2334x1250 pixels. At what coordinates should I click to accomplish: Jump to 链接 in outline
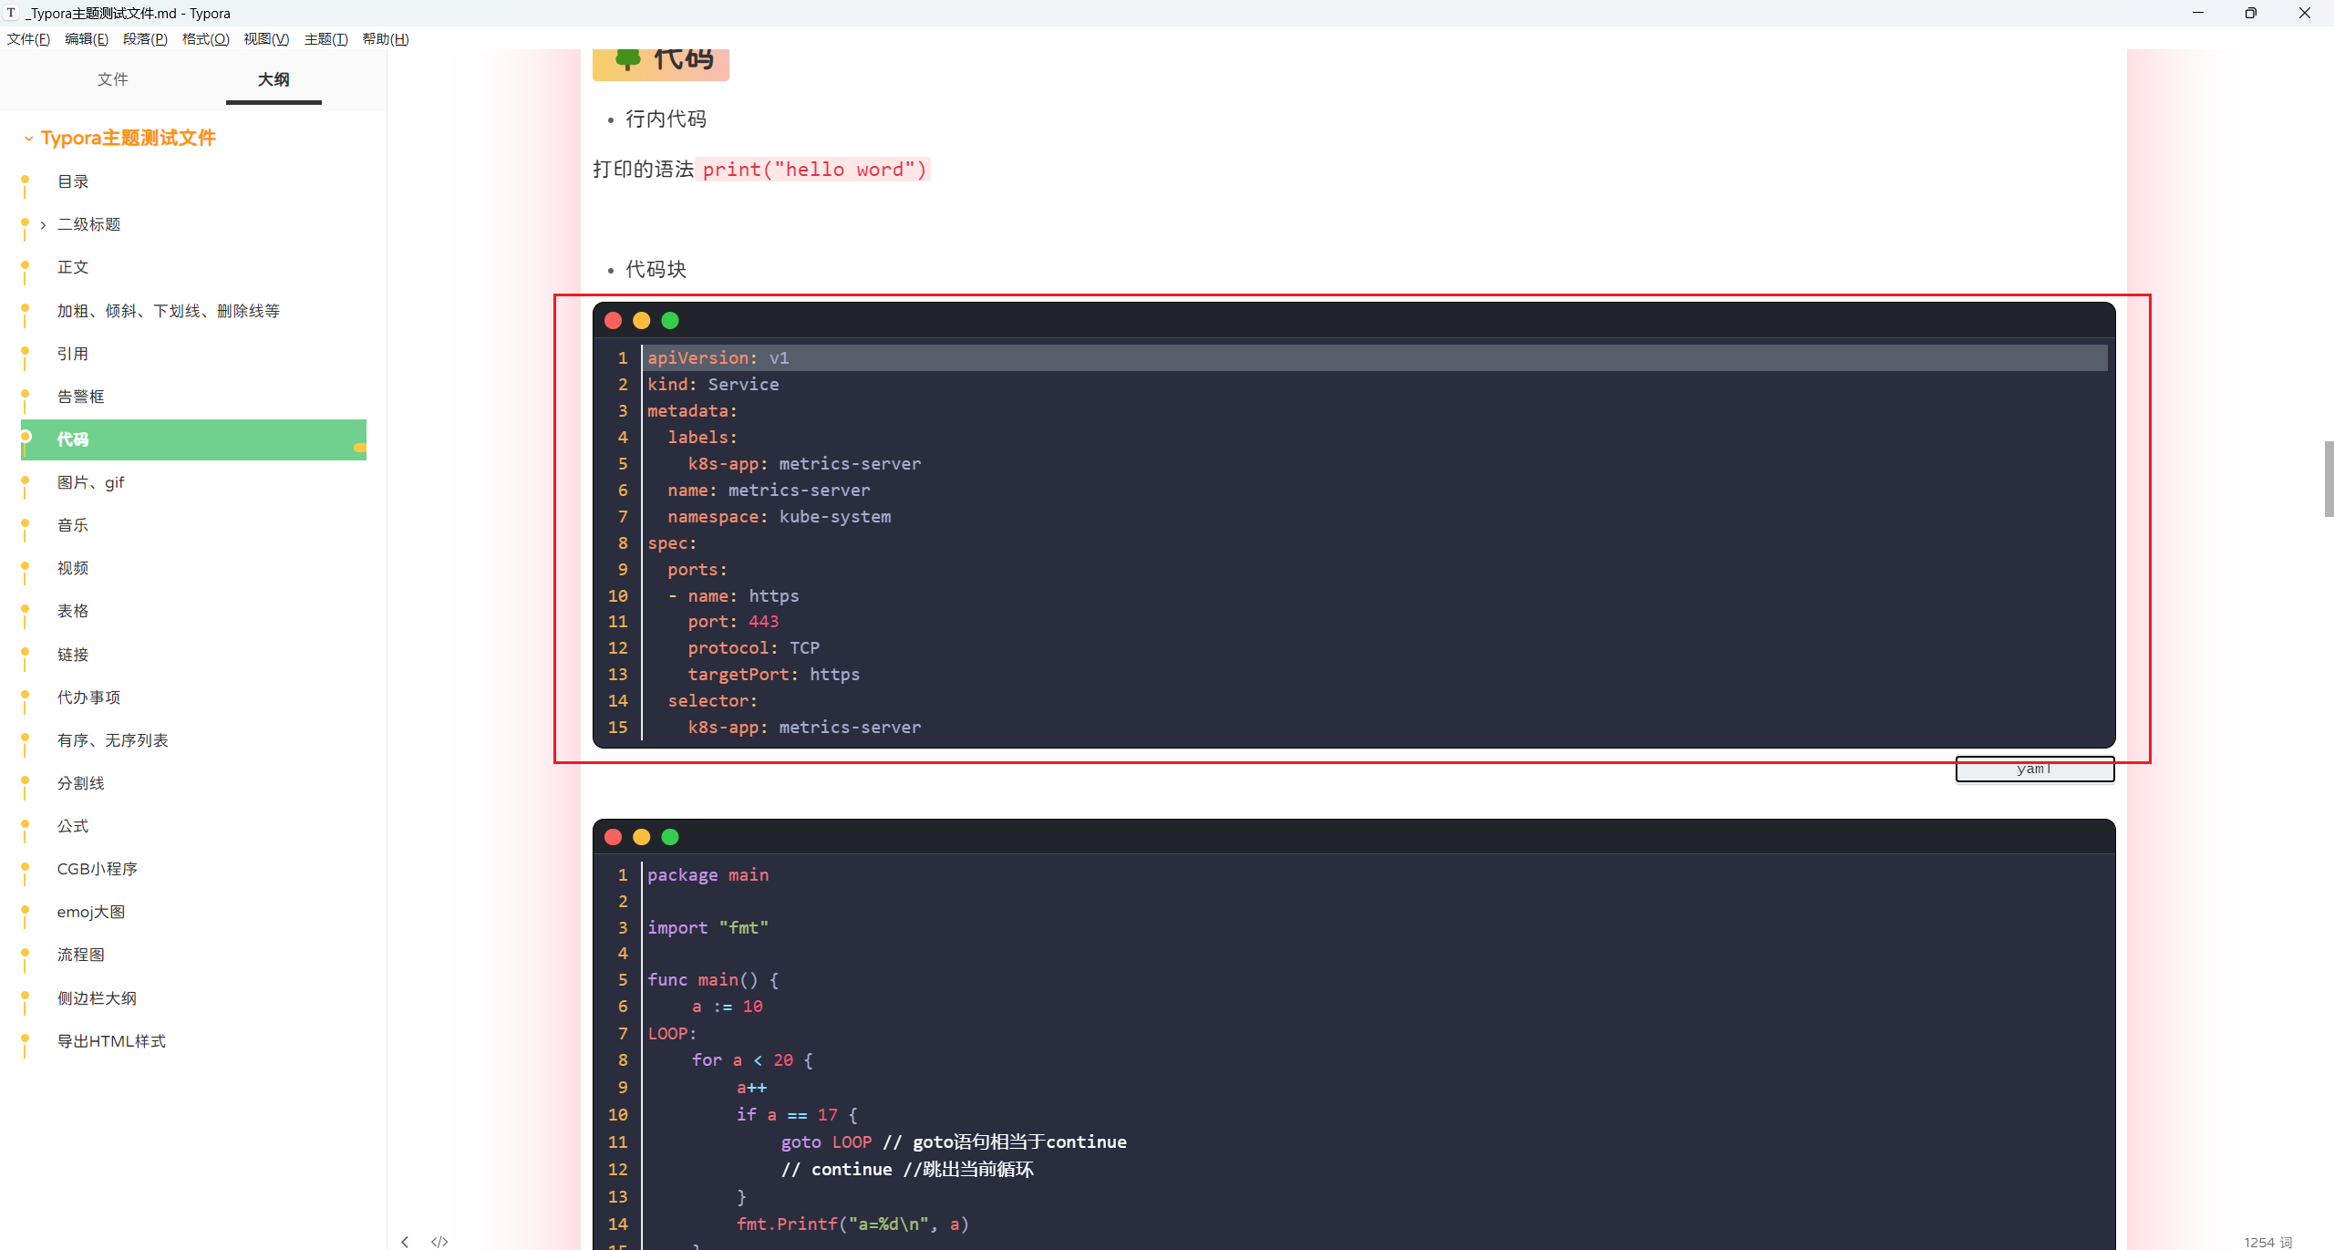point(73,655)
